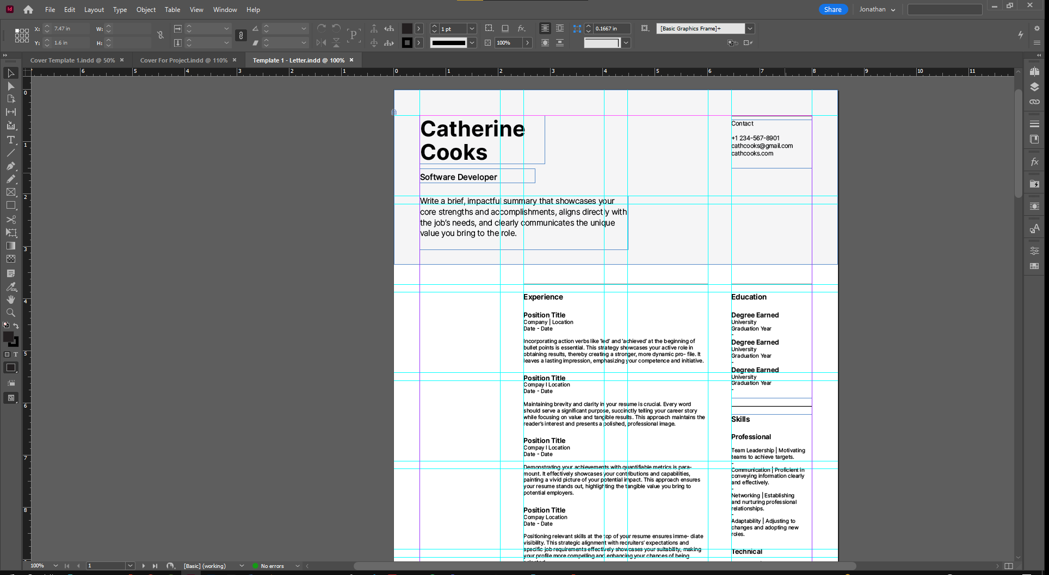
Task: Select the Rectangle Frame tool
Action: coord(10,192)
